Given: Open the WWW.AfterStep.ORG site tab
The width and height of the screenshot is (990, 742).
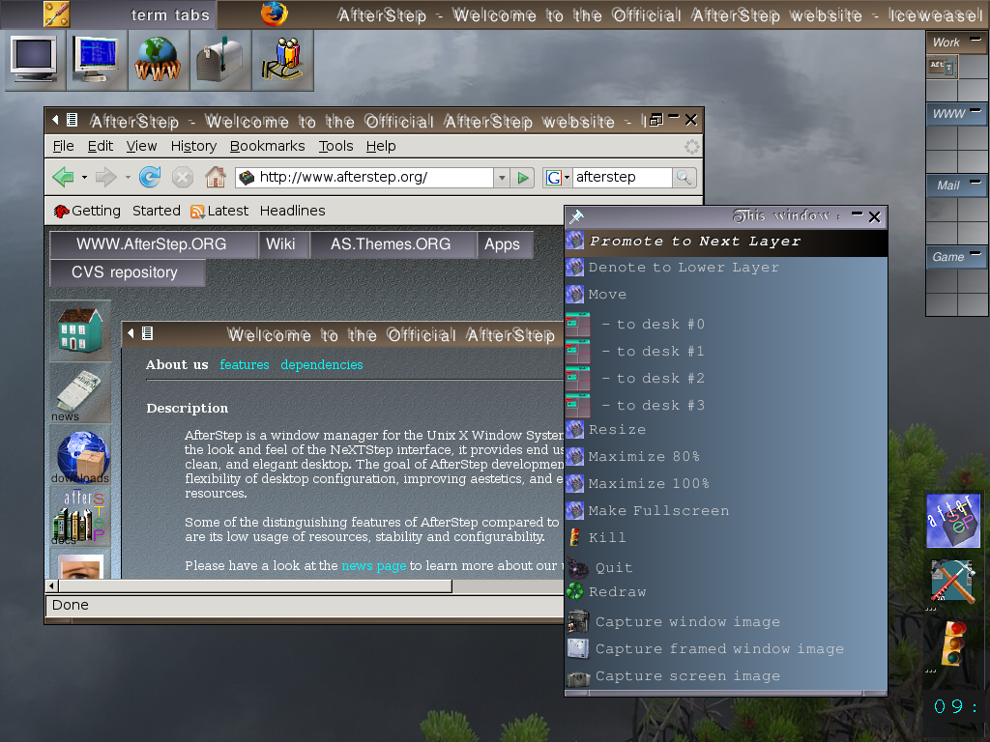Looking at the screenshot, I should click(x=152, y=244).
